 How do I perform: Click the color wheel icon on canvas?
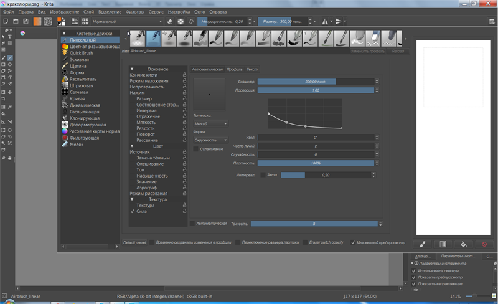coord(22,33)
